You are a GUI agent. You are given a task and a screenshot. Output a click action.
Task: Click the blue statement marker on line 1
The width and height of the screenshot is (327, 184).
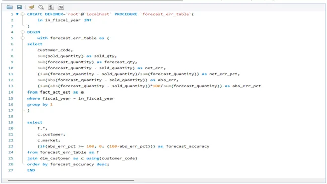(x=17, y=14)
